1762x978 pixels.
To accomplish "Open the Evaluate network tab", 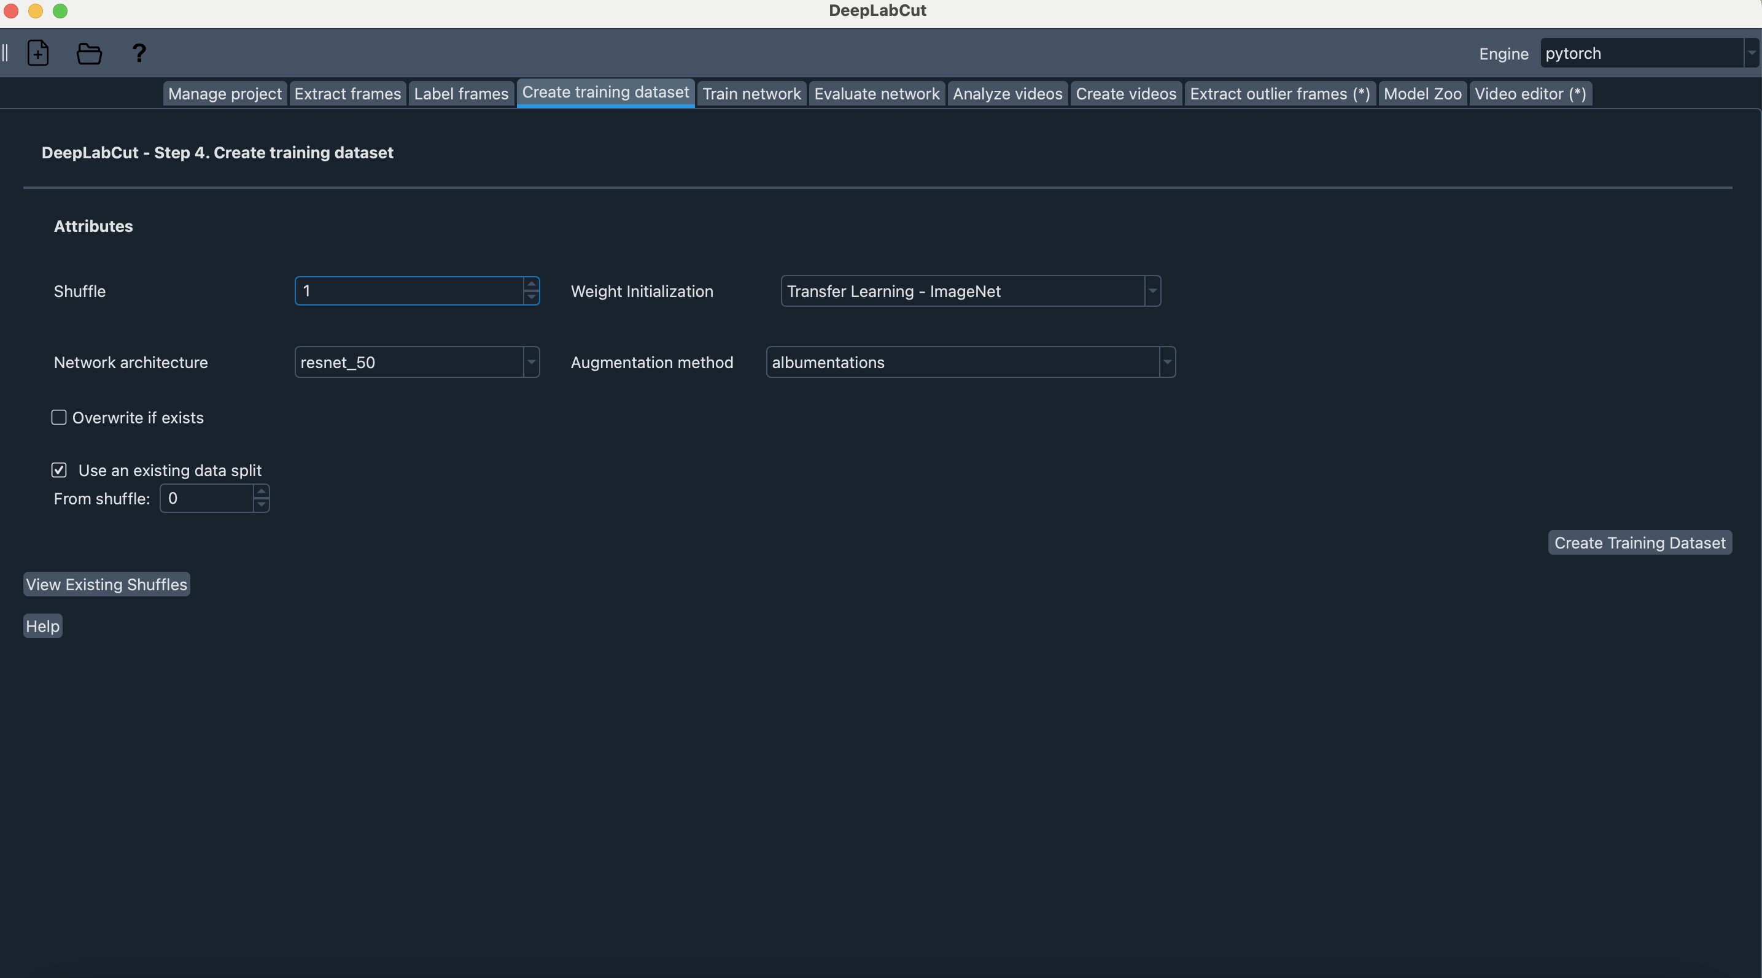I will coord(877,94).
